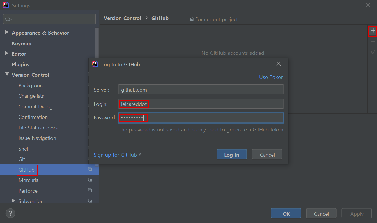
Task: Open File Status Colors settings
Action: pyautogui.click(x=38, y=128)
